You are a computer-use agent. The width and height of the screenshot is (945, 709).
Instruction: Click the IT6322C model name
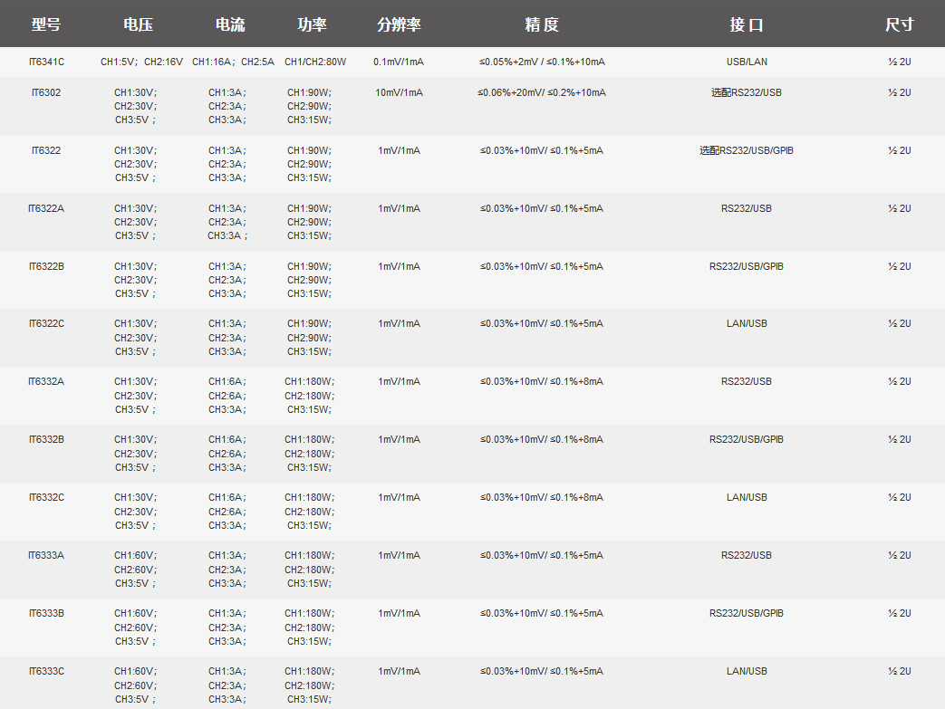[46, 323]
